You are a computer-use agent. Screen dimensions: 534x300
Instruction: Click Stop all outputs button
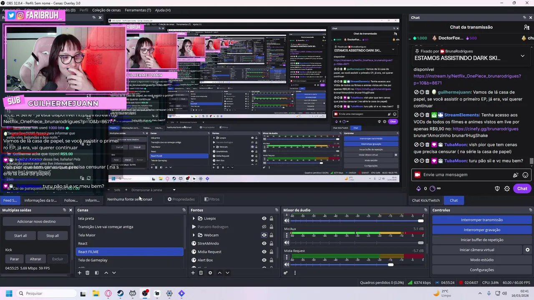[53, 236]
